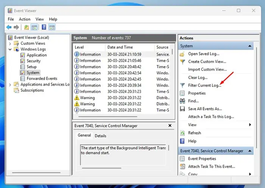Viewport: 265px width, 188px height.
Task: Click Filter Current Log... action
Action: point(205,85)
